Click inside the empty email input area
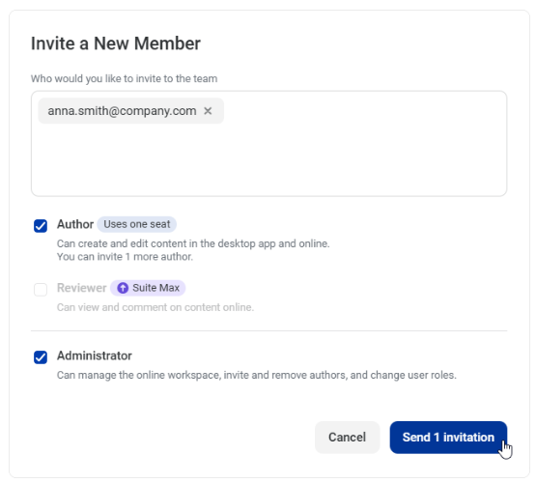The width and height of the screenshot is (536, 483). click(x=268, y=159)
